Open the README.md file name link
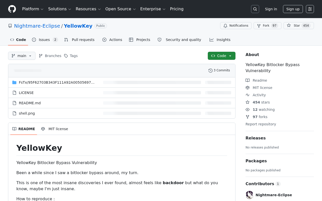 [x=30, y=103]
